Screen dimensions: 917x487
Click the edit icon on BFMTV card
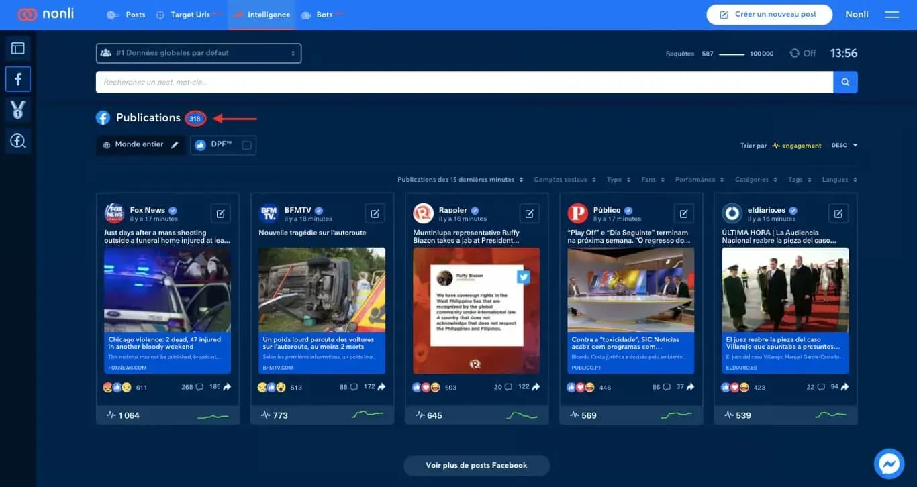point(375,213)
